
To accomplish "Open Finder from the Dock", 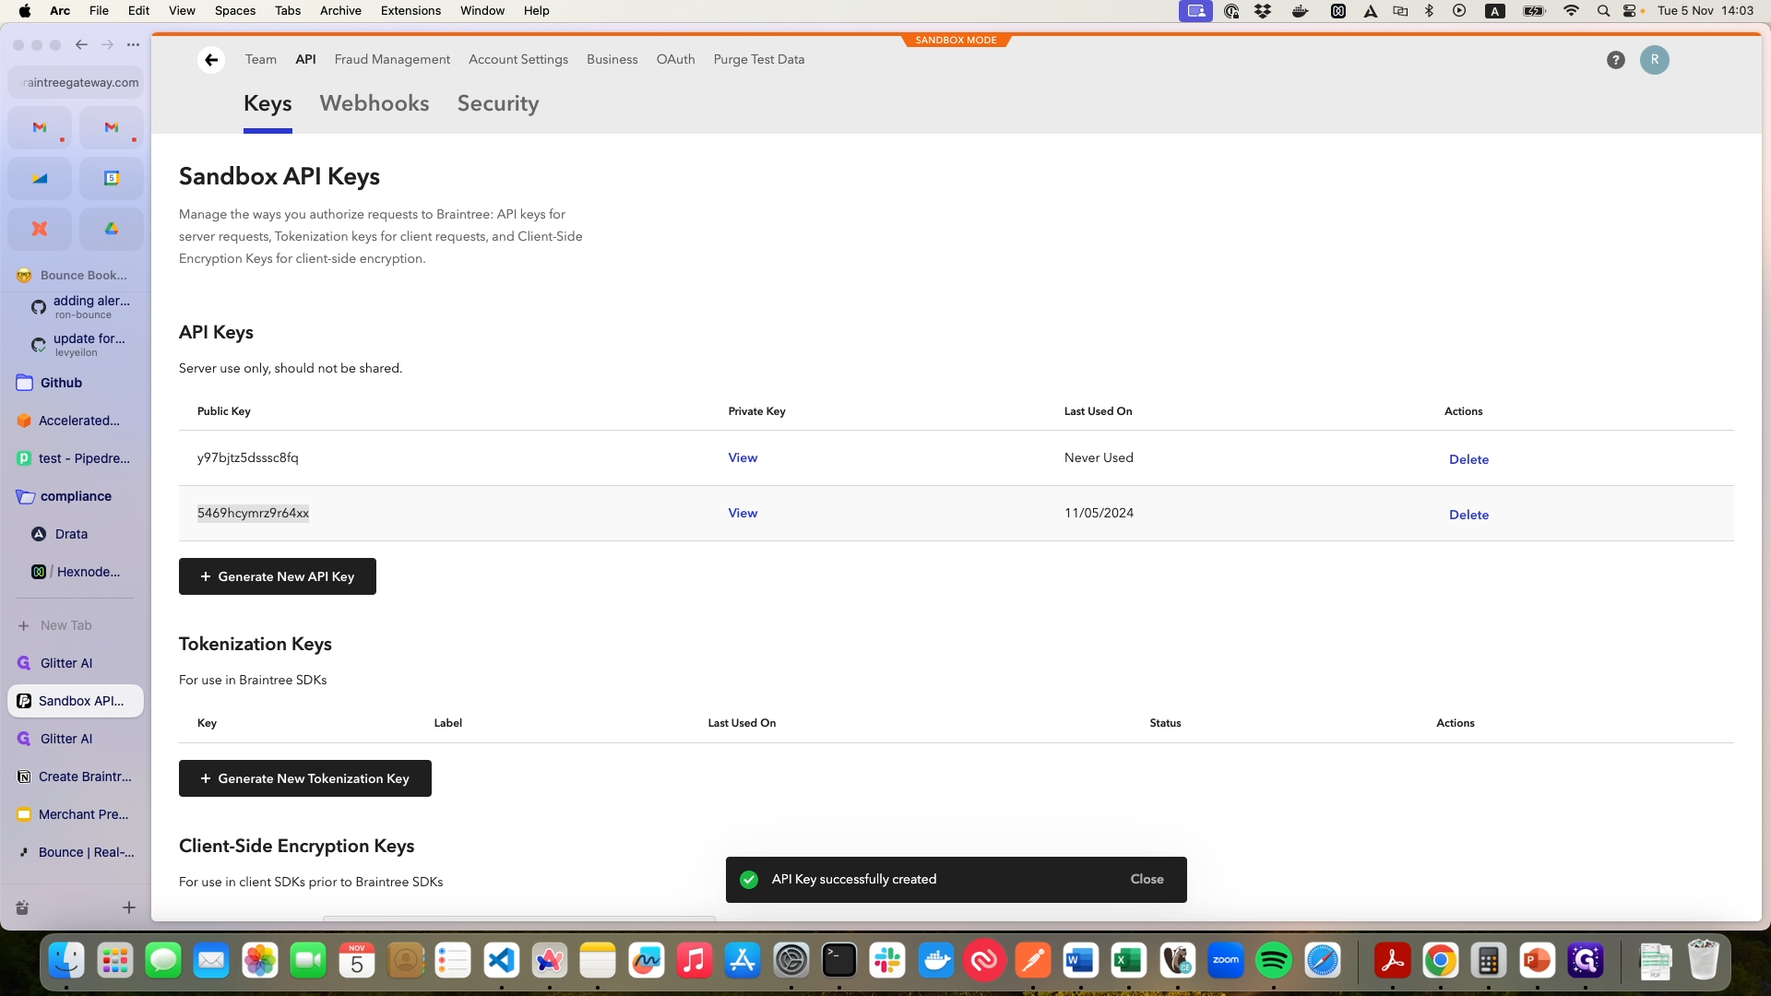I will coord(66,961).
